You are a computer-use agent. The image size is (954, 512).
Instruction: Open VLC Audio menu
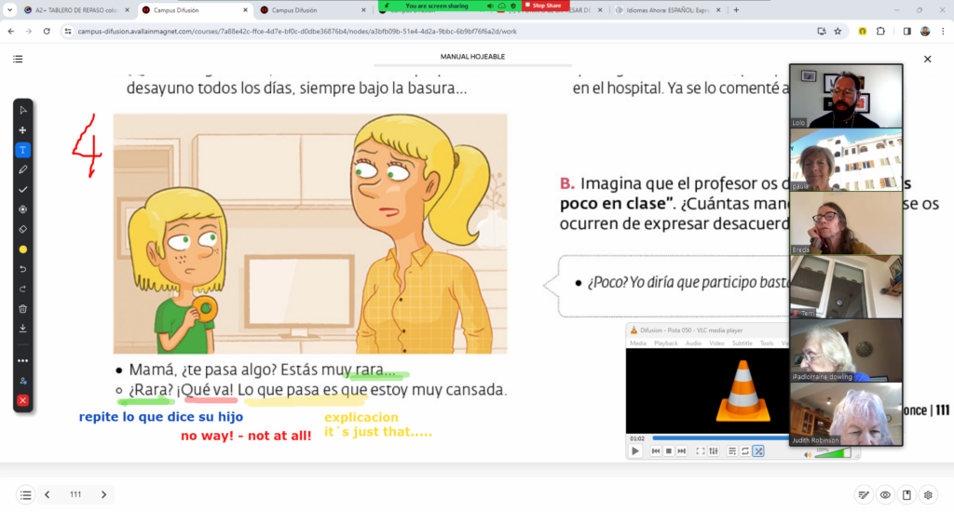(x=693, y=344)
